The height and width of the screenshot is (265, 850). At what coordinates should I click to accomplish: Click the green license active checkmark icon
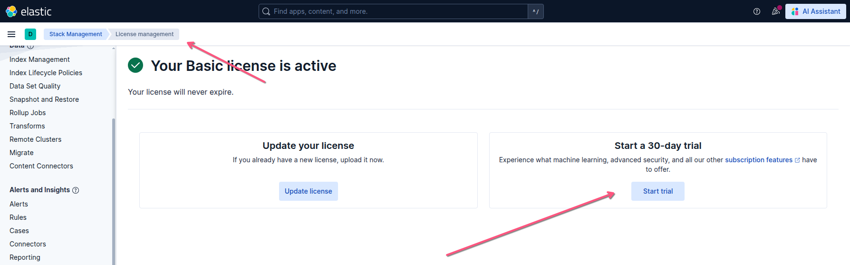(x=135, y=65)
